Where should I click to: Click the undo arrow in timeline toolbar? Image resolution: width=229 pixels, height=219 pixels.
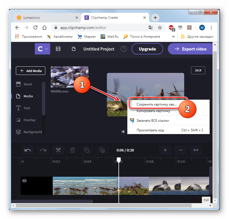click(28, 150)
